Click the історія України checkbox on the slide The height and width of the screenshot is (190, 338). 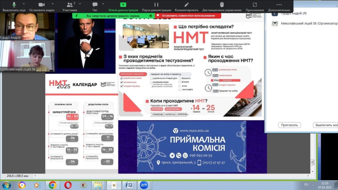click(x=121, y=86)
